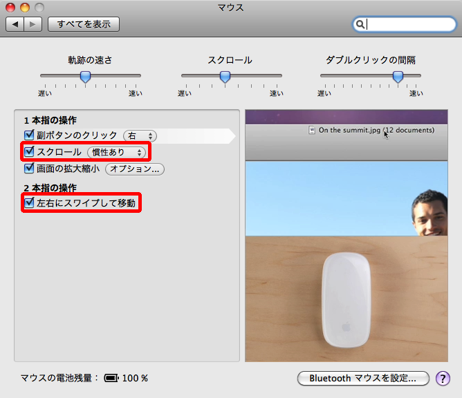
Task: Click the 100 % battery text
Action: click(135, 378)
